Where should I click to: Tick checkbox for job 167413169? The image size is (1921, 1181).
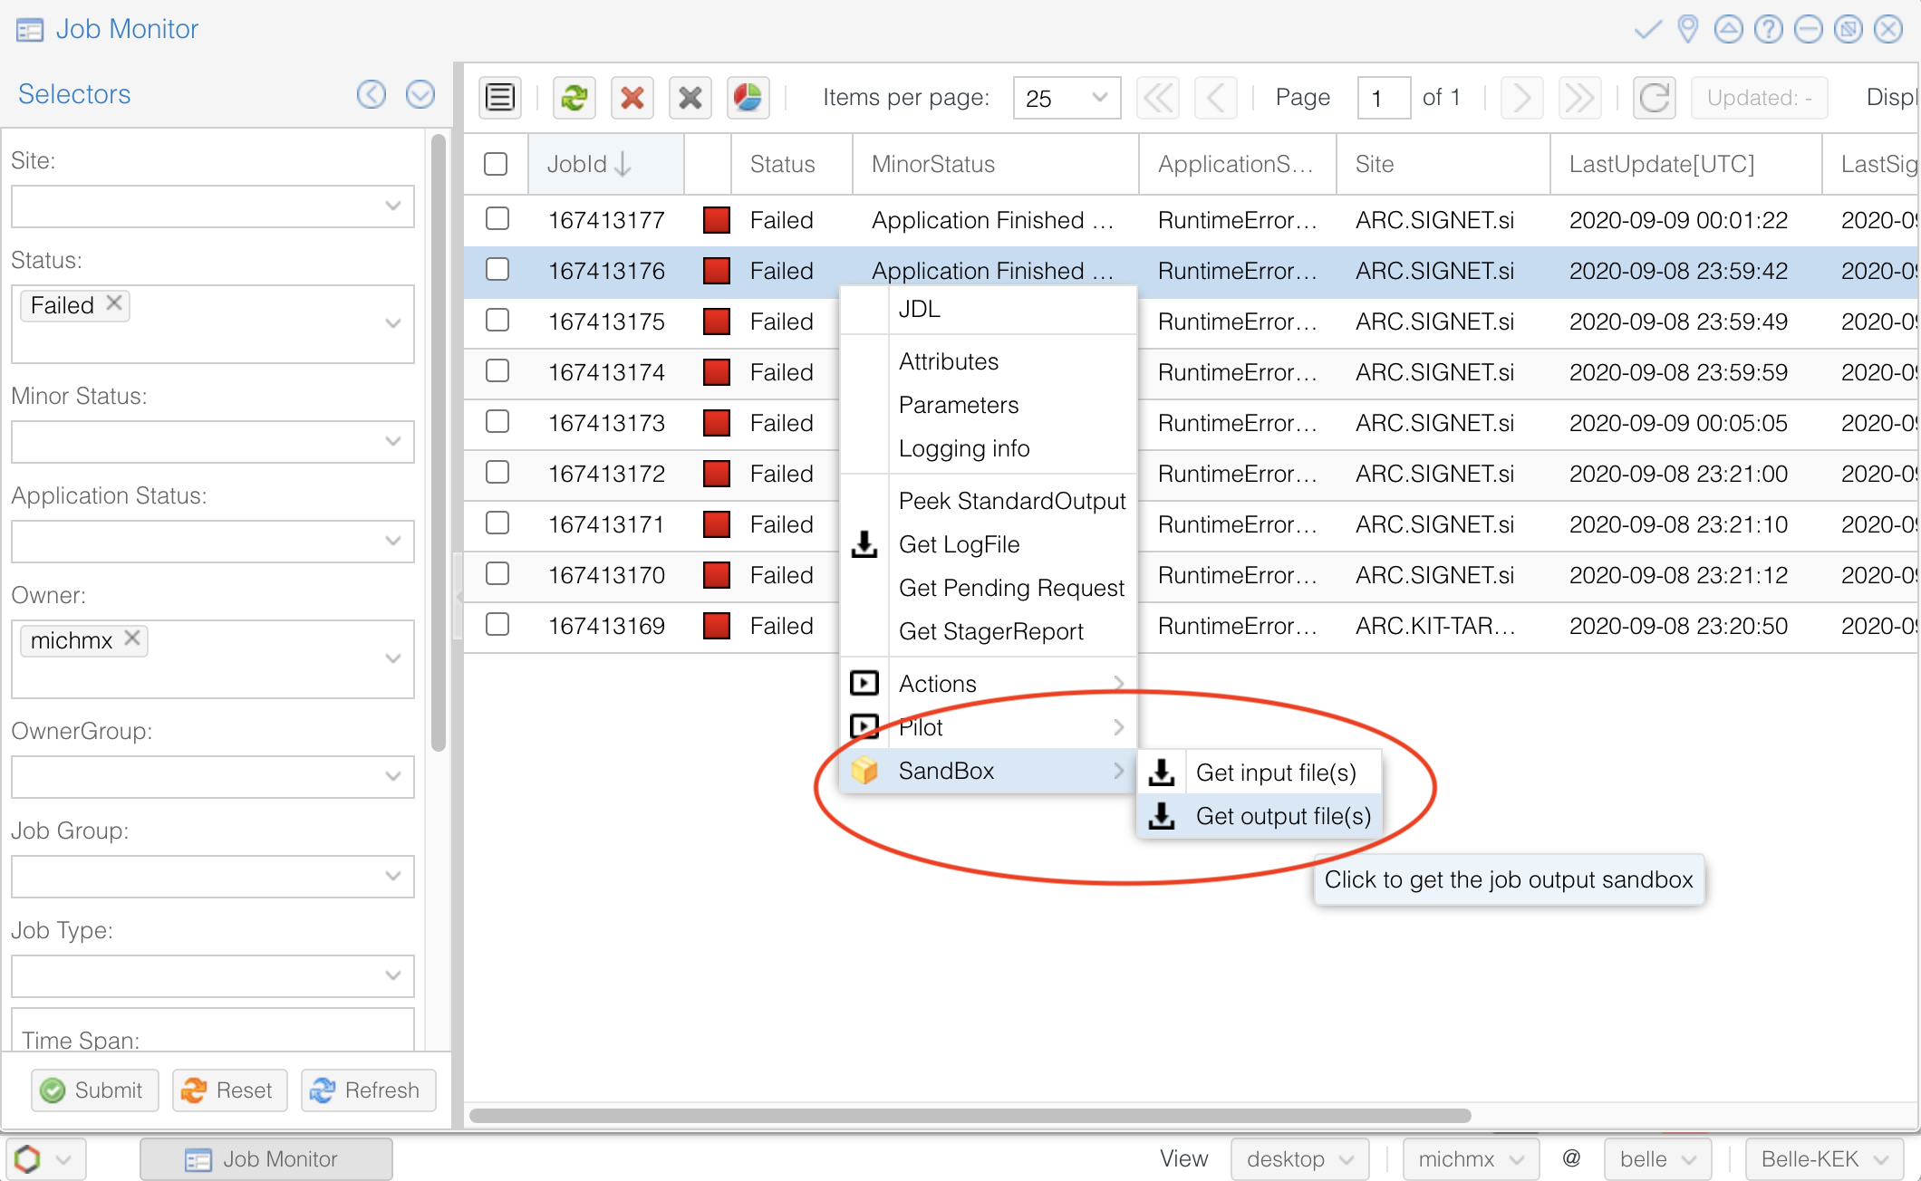(x=497, y=625)
